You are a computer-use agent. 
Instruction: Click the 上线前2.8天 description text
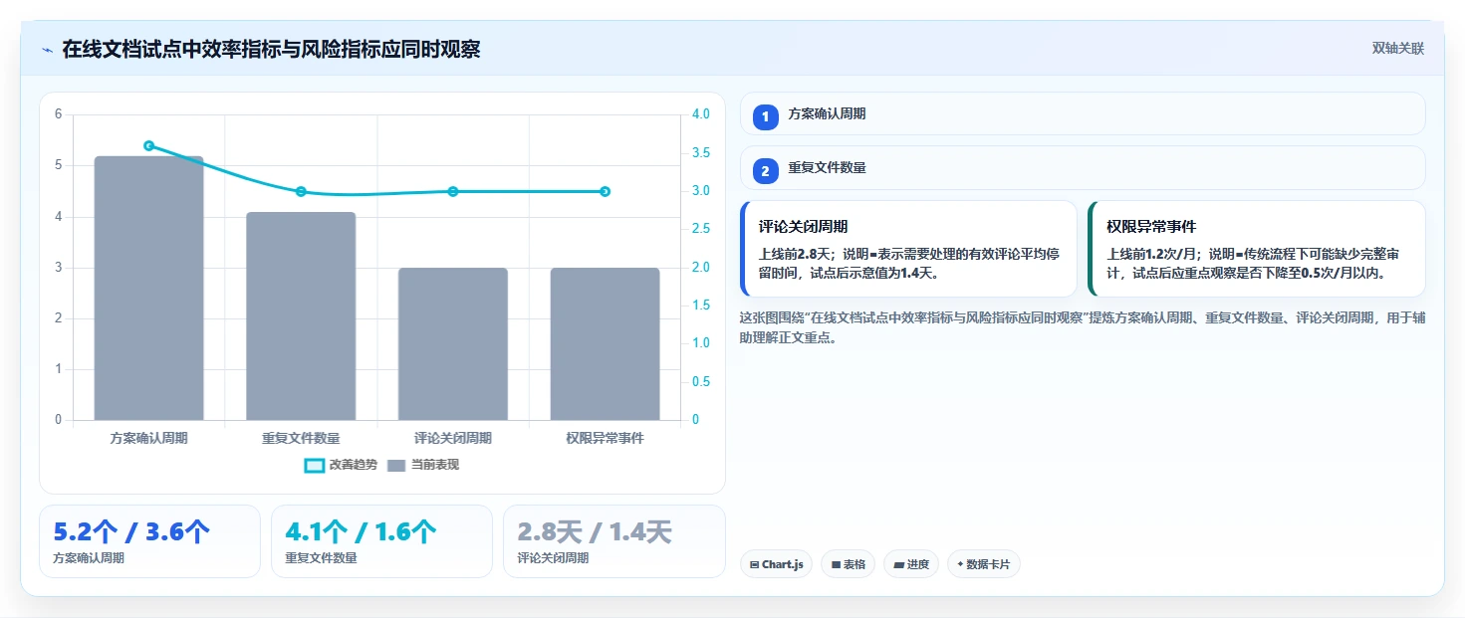908,263
